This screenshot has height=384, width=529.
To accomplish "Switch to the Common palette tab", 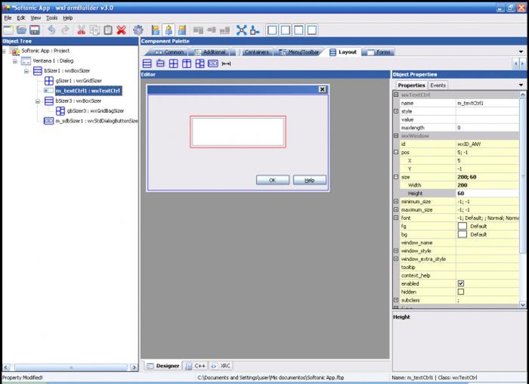I will (x=169, y=52).
